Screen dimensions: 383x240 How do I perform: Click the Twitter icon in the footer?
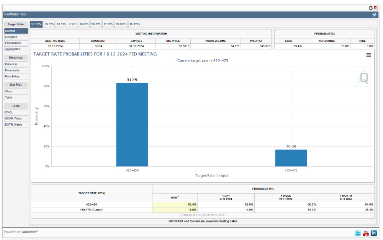click(358, 233)
